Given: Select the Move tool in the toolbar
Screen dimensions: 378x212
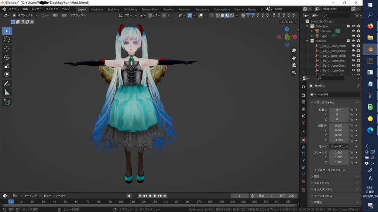Looking at the screenshot, I should [x=7, y=49].
